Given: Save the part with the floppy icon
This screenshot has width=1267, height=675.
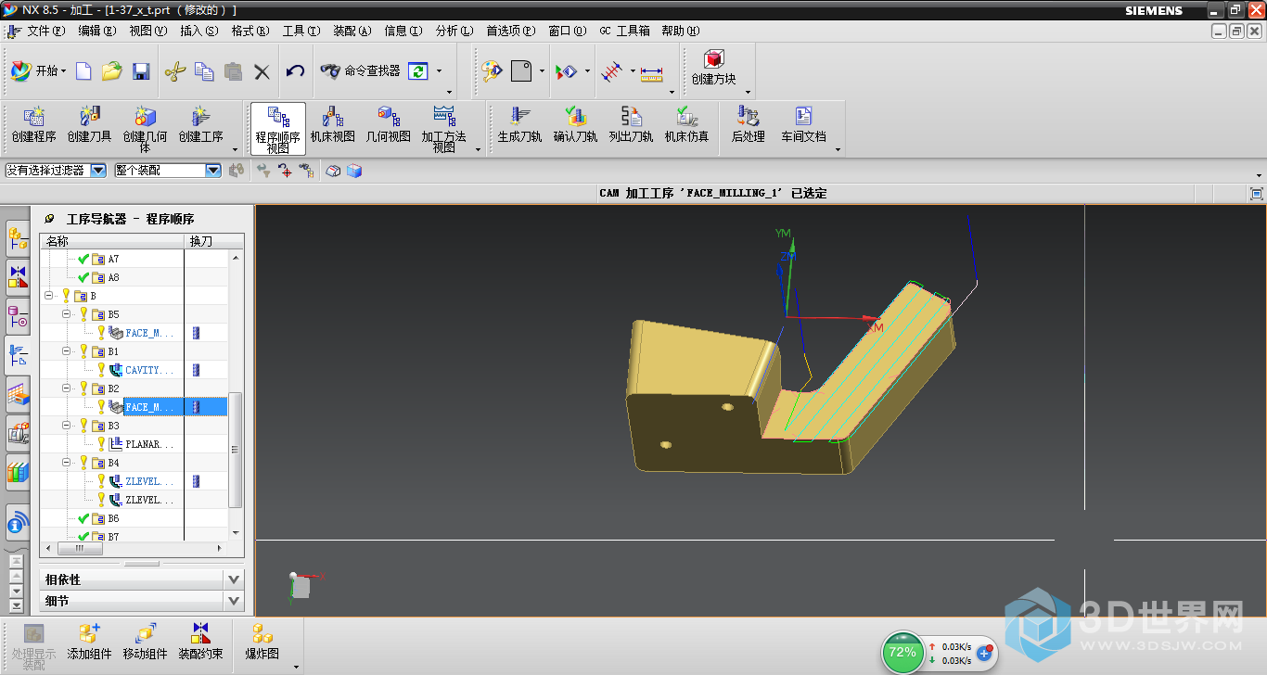Looking at the screenshot, I should 141,71.
